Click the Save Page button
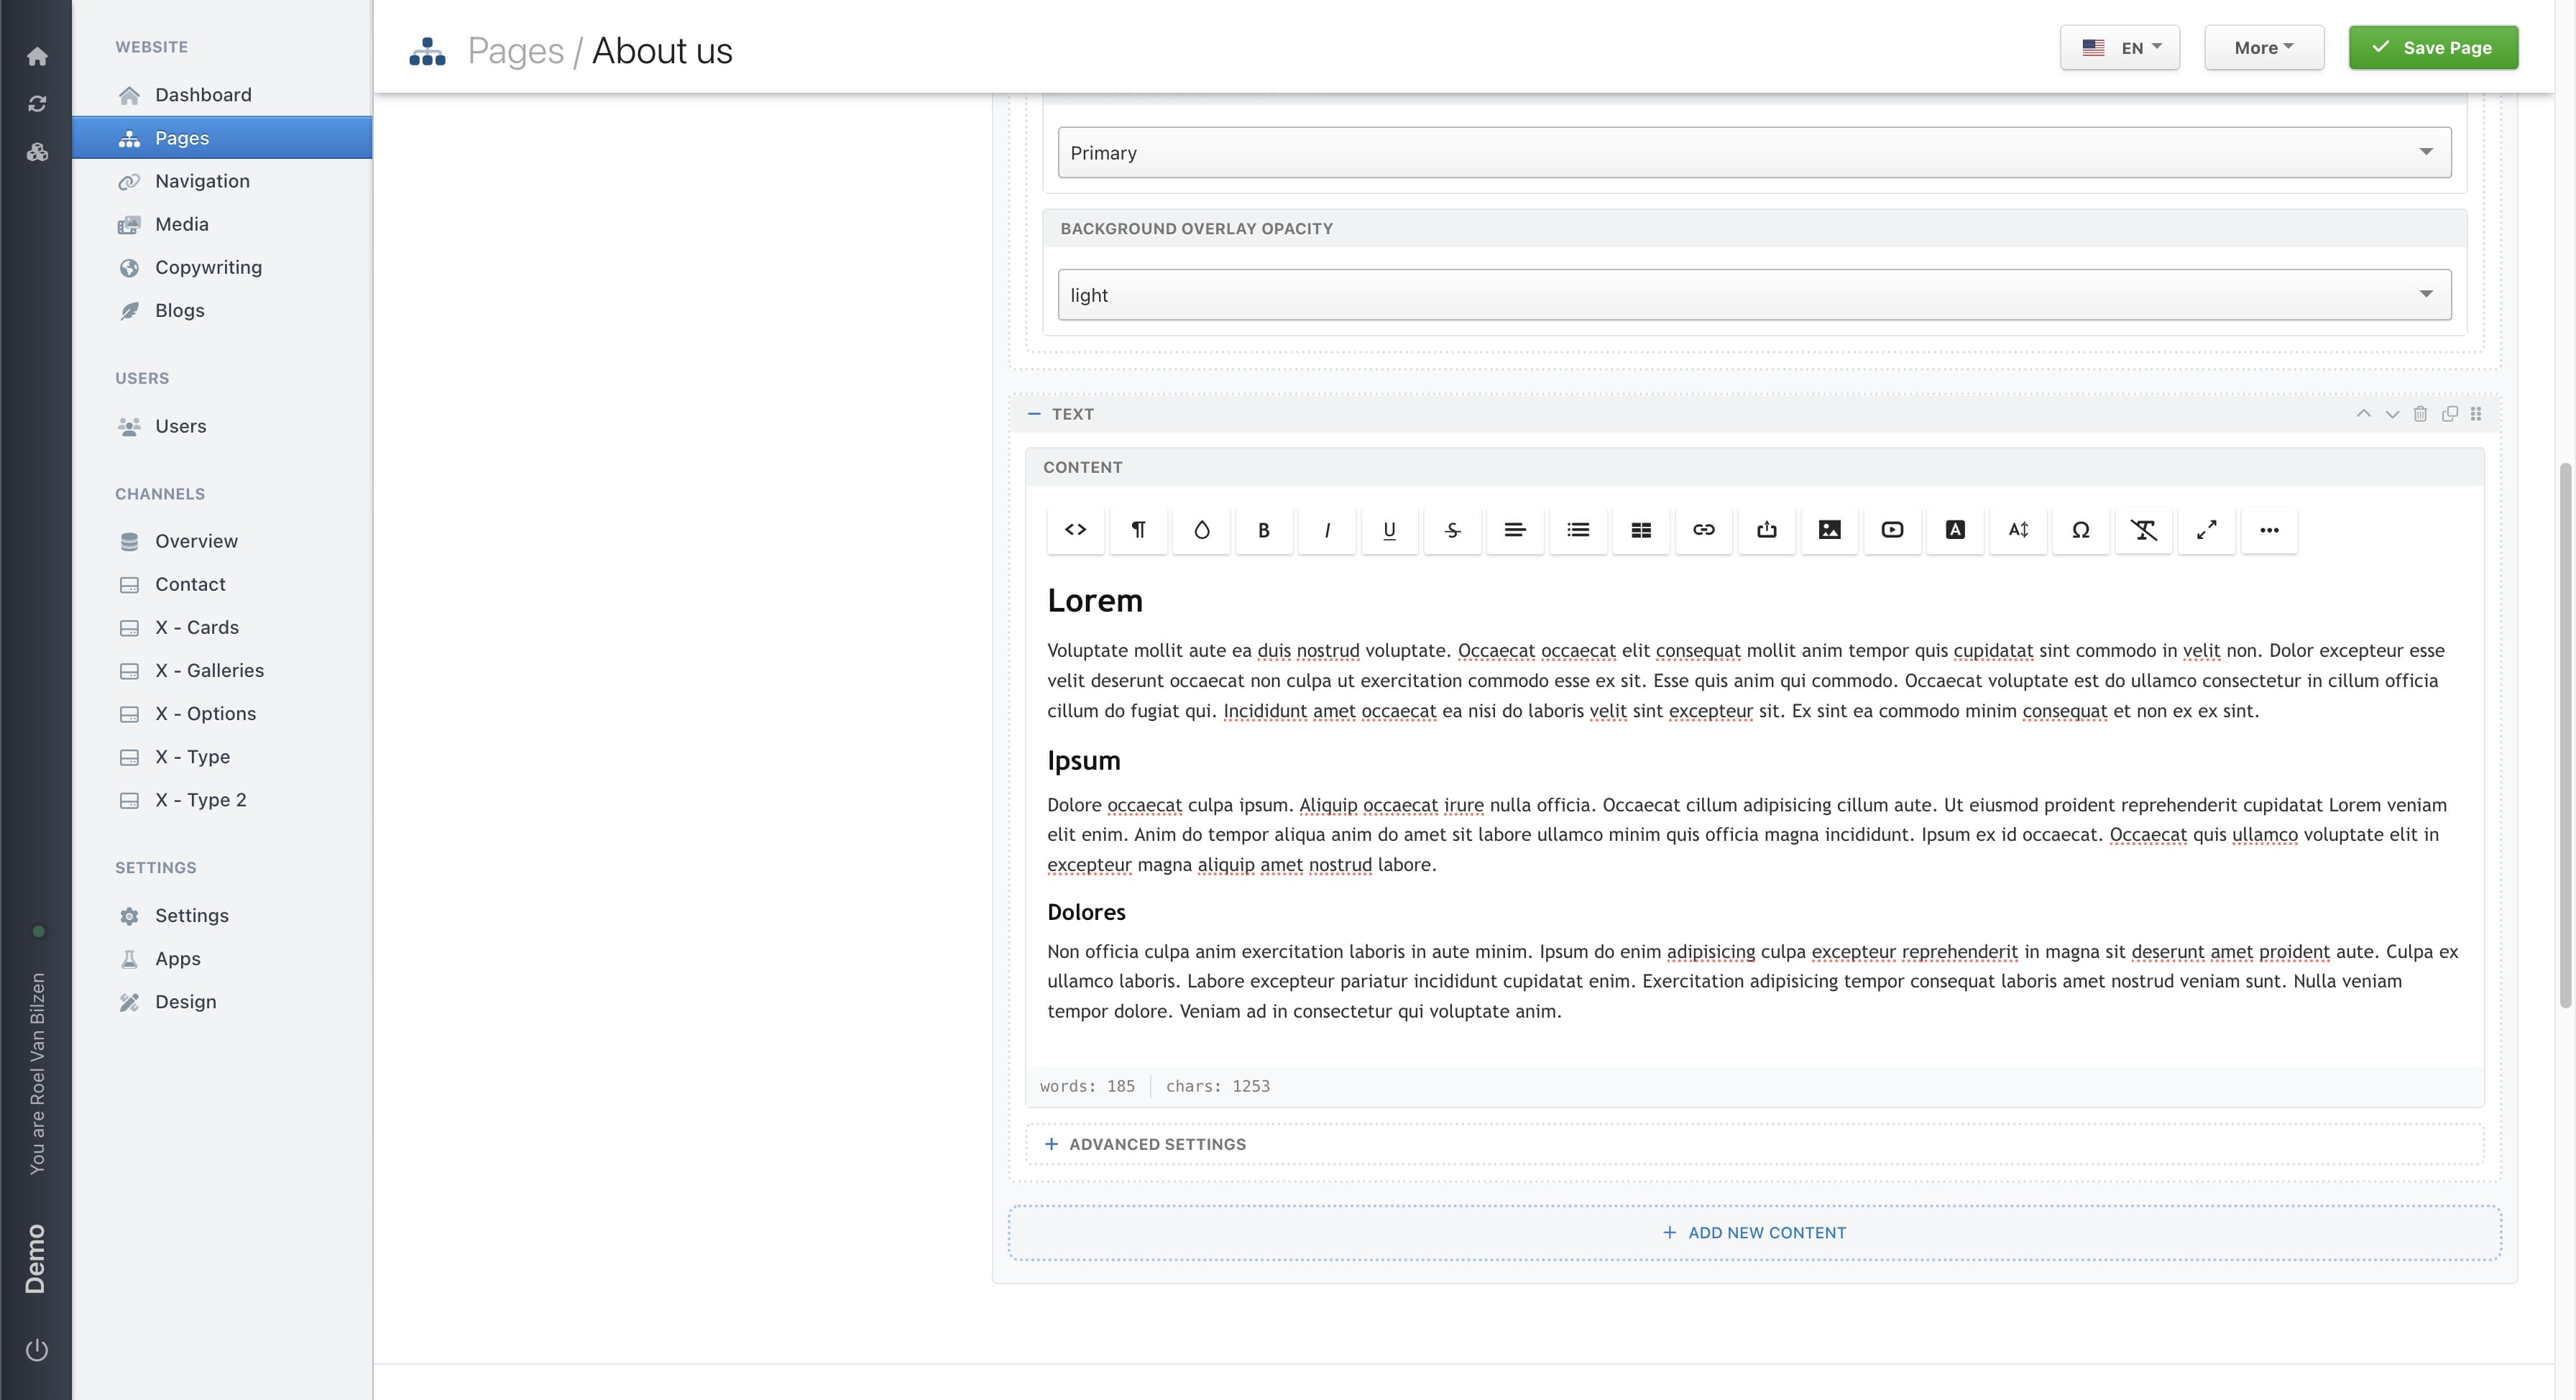Screen dimensions: 2576x1400 (x=2432, y=48)
